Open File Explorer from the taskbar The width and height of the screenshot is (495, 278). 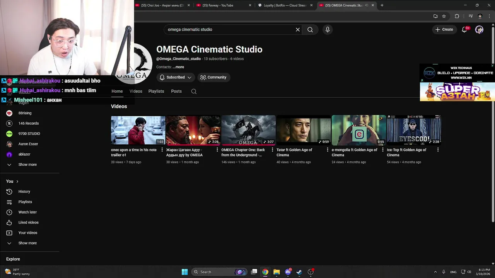click(x=277, y=272)
